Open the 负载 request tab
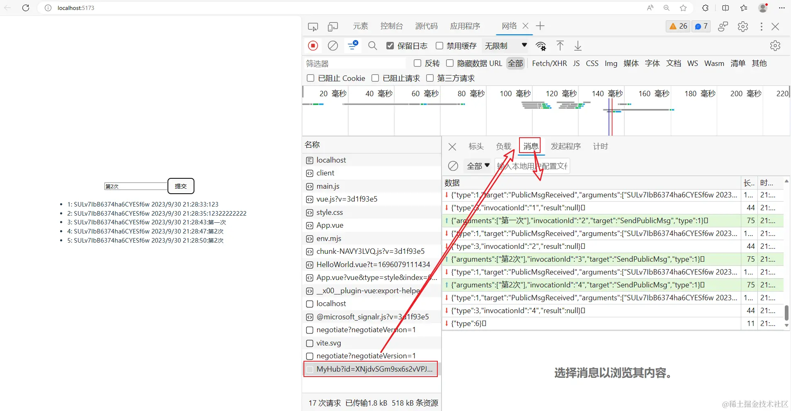Image resolution: width=791 pixels, height=411 pixels. point(504,146)
